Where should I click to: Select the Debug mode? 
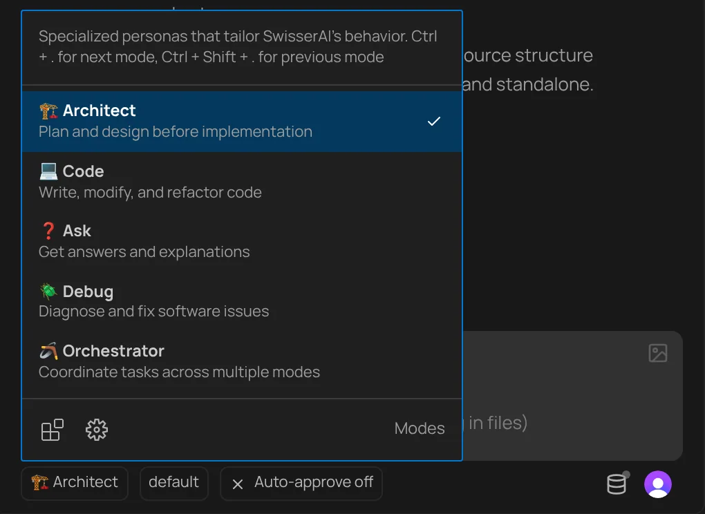coord(242,301)
